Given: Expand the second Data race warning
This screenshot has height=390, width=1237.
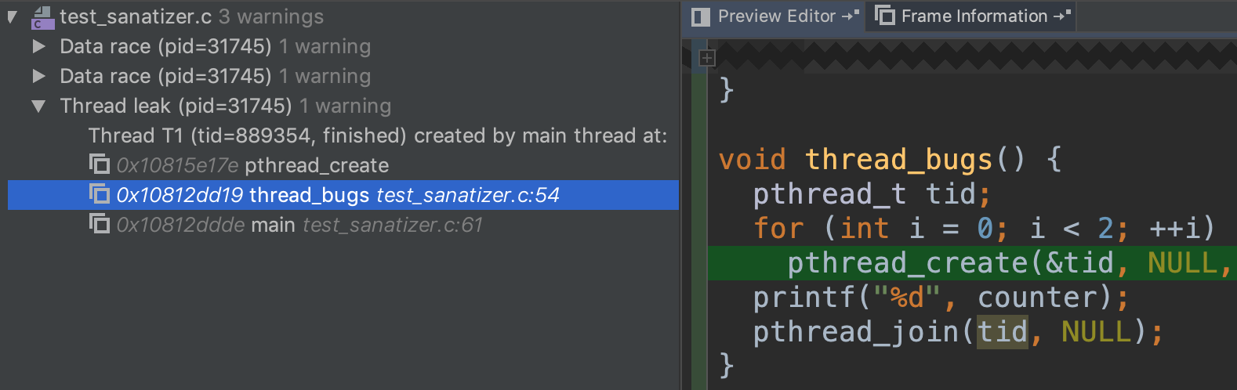Looking at the screenshot, I should click(38, 77).
